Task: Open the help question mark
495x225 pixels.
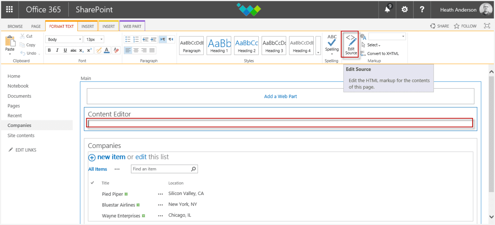Action: (x=422, y=10)
